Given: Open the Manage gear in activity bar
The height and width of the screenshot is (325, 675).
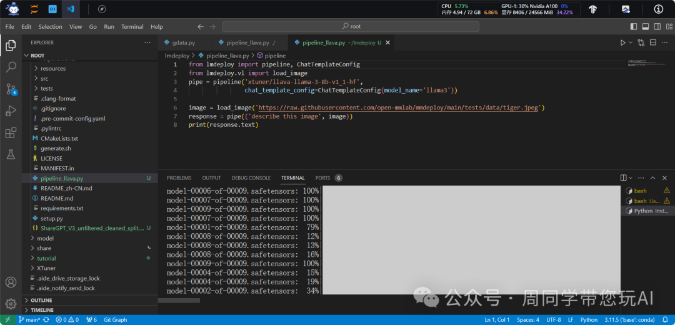Looking at the screenshot, I should coord(11,304).
